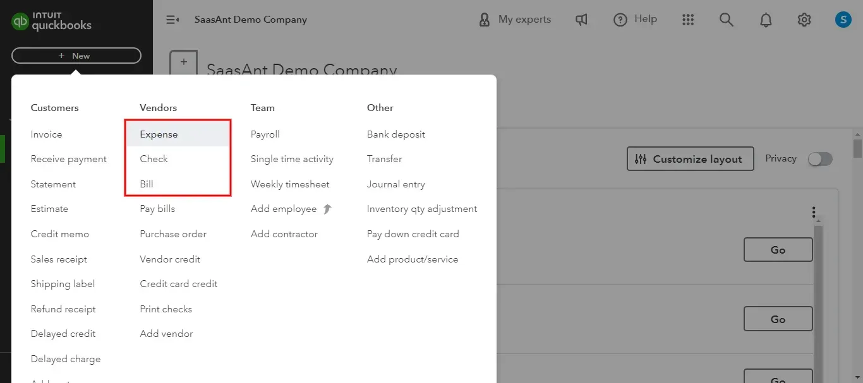Toggle the Privacy switch
Image resolution: width=863 pixels, height=383 pixels.
[x=820, y=159]
